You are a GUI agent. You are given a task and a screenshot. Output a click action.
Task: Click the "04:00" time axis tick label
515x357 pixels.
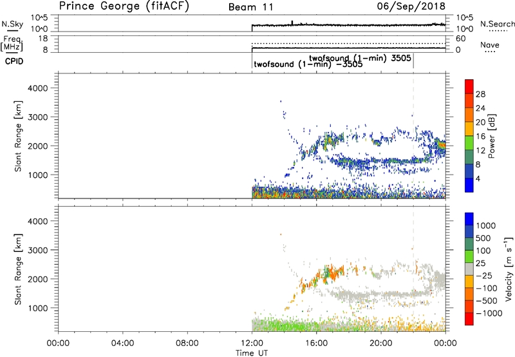click(x=123, y=343)
